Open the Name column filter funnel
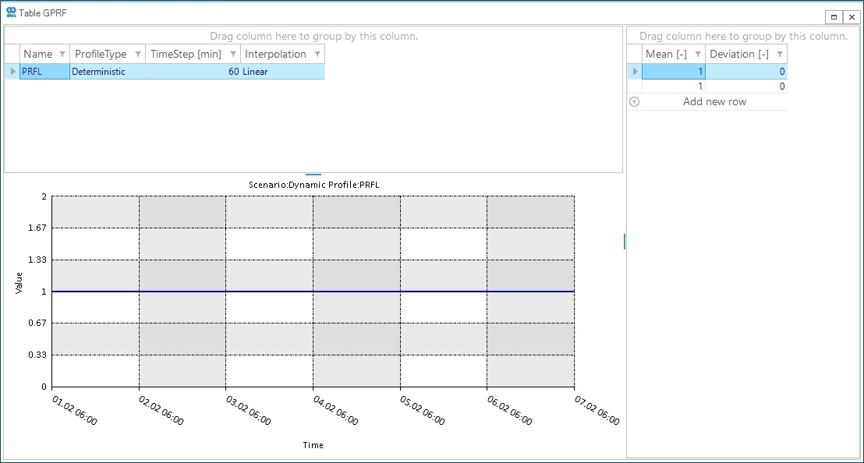The width and height of the screenshot is (864, 463). coord(62,54)
